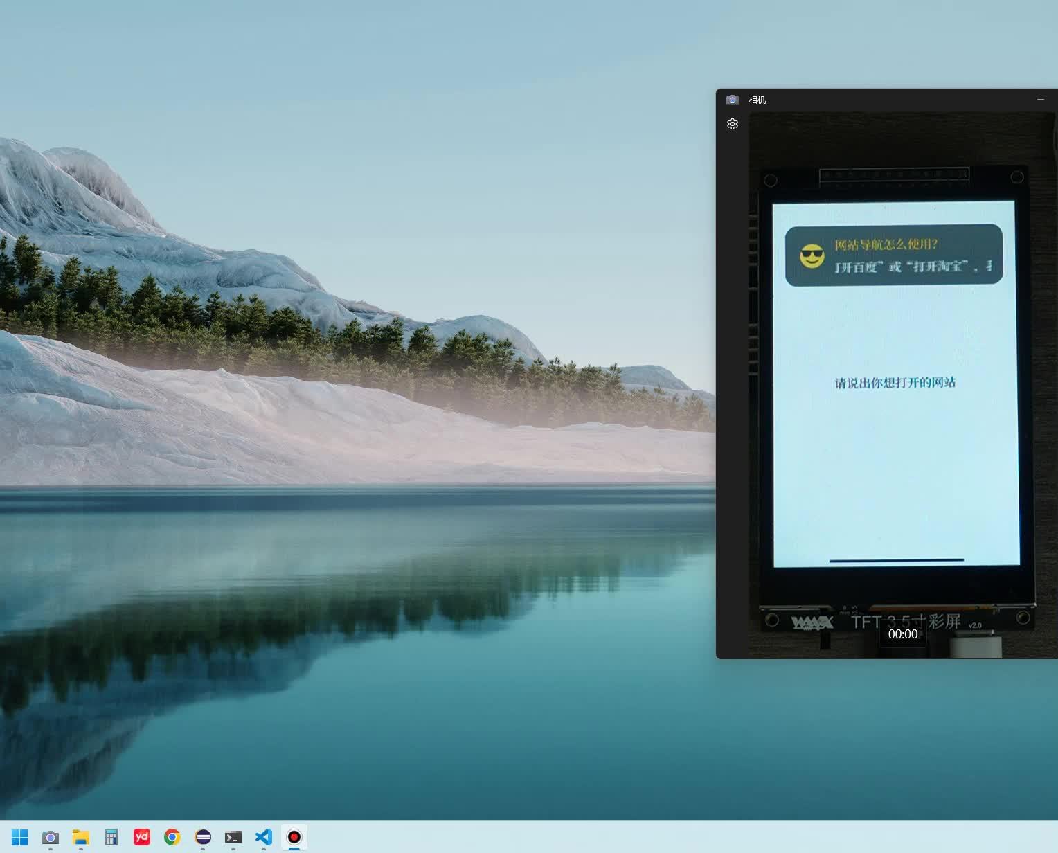Image resolution: width=1058 pixels, height=853 pixels.
Task: Click the Camera icon in window title bar
Action: [732, 100]
